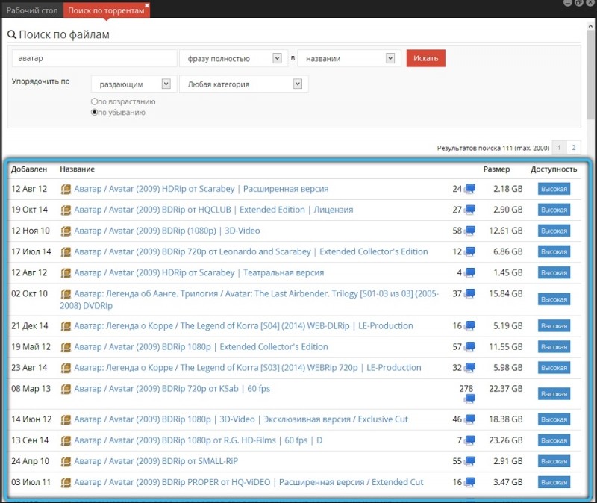Click the search text field containing аватар
597x503 pixels.
click(x=95, y=59)
